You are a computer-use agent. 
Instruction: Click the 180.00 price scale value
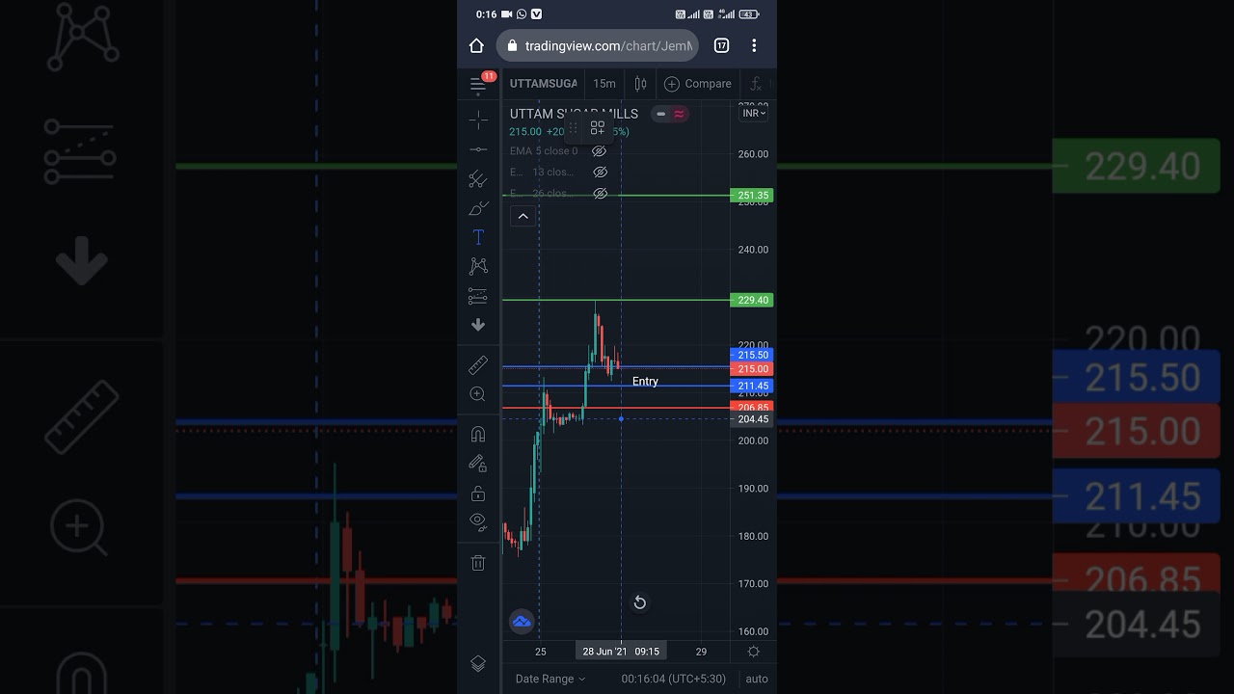[x=753, y=536]
